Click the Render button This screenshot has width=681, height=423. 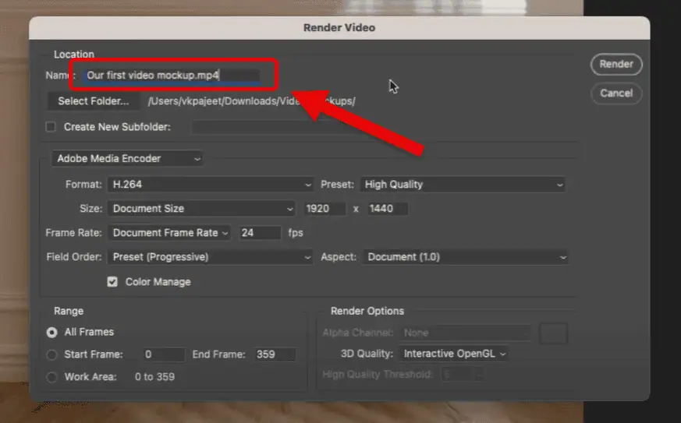(615, 65)
